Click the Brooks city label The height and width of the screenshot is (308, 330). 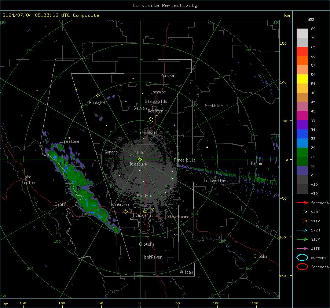(261, 256)
